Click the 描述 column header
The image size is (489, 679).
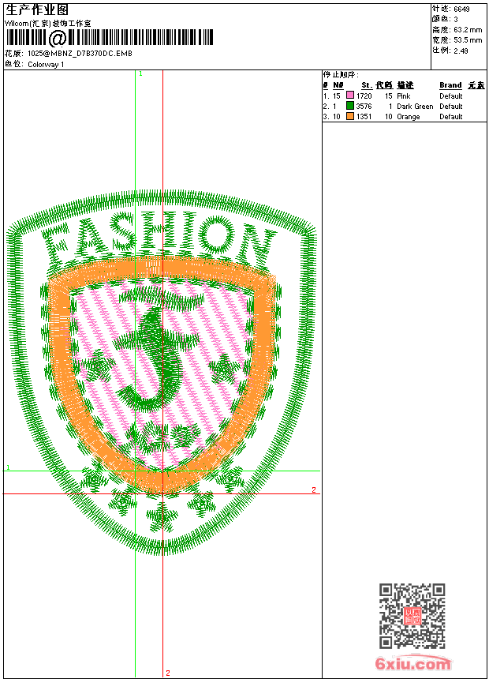pyautogui.click(x=405, y=85)
